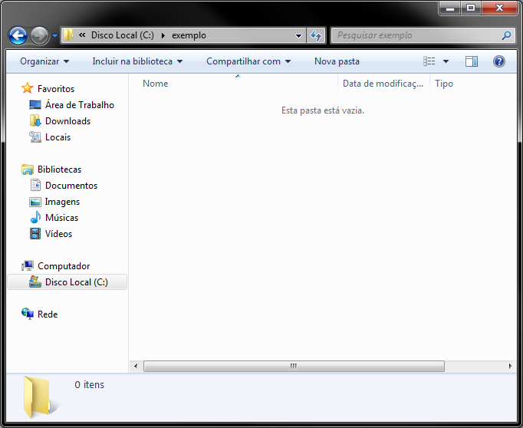Screen dimensions: 523x428
Task: Minimize the Explorer window
Action: click(x=450, y=8)
